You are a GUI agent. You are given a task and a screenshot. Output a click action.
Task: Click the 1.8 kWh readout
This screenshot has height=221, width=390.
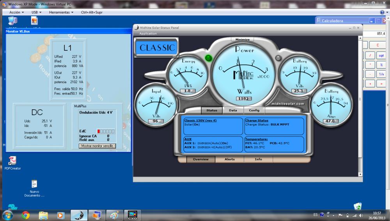[x=187, y=91]
